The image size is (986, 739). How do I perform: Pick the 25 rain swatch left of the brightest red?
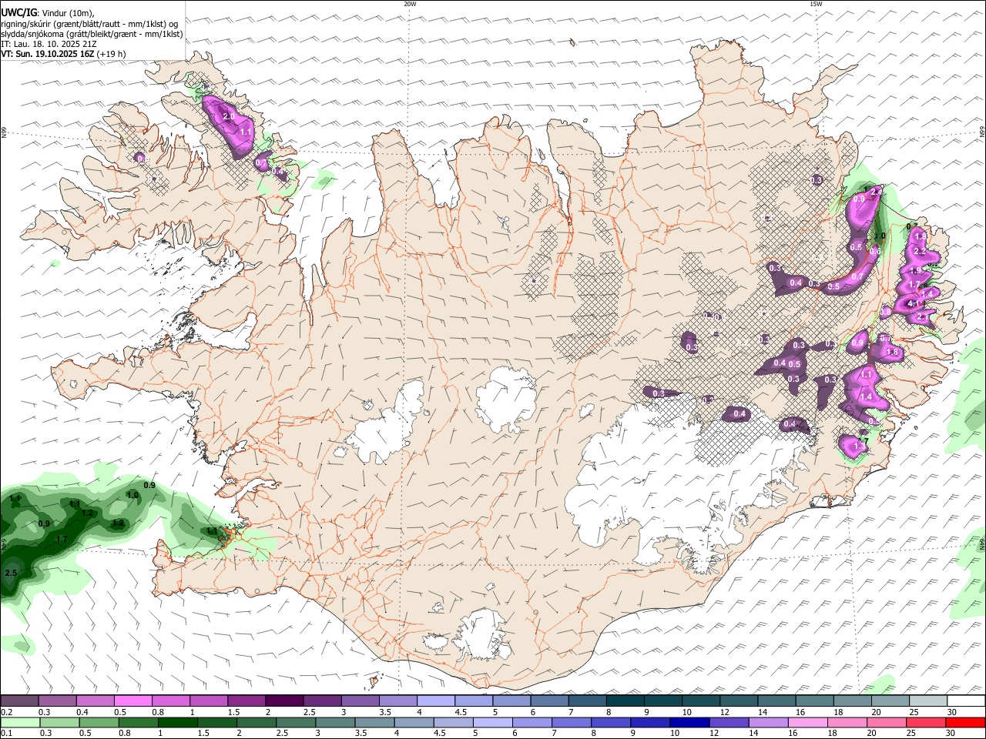coord(925,723)
